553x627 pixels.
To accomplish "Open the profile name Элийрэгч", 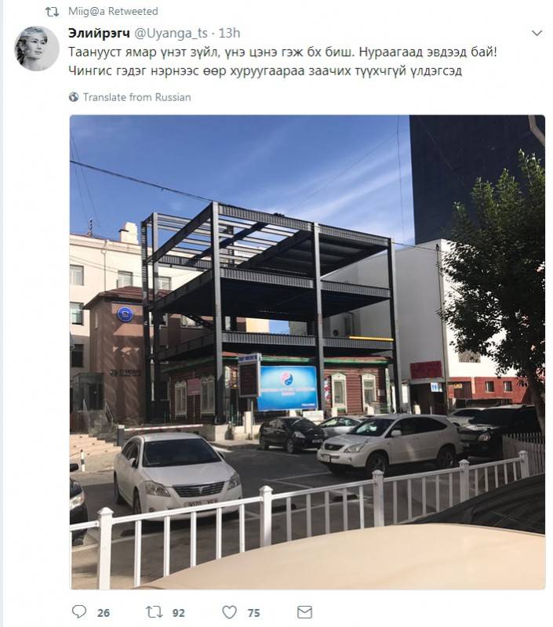I will [x=100, y=33].
